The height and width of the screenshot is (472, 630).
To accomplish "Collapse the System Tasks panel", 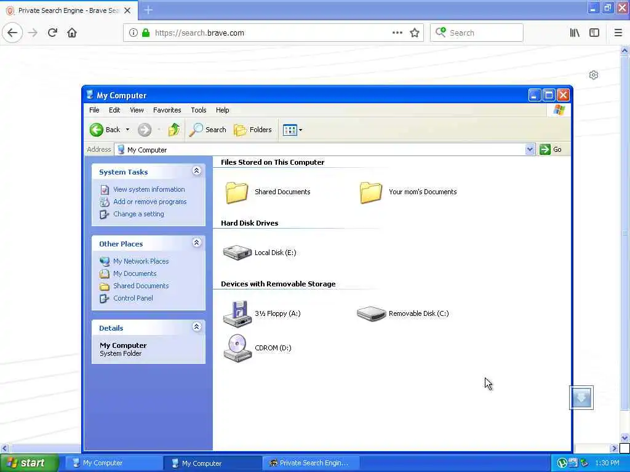I will point(196,171).
